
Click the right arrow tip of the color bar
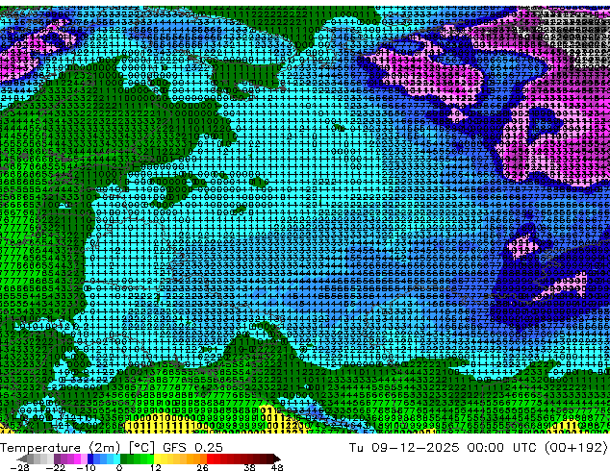pos(279,459)
